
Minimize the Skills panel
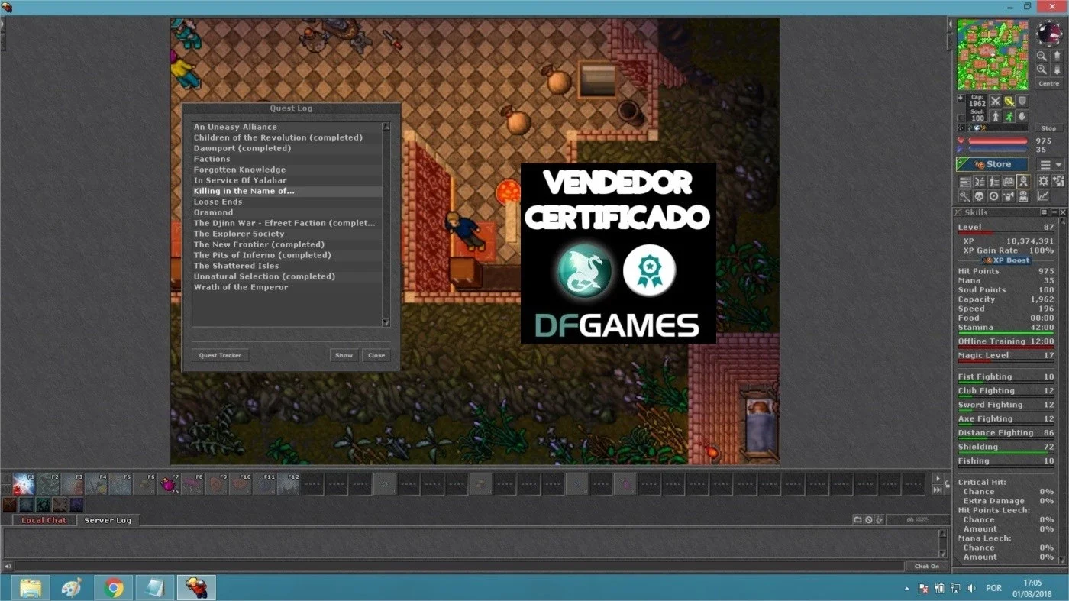1054,212
